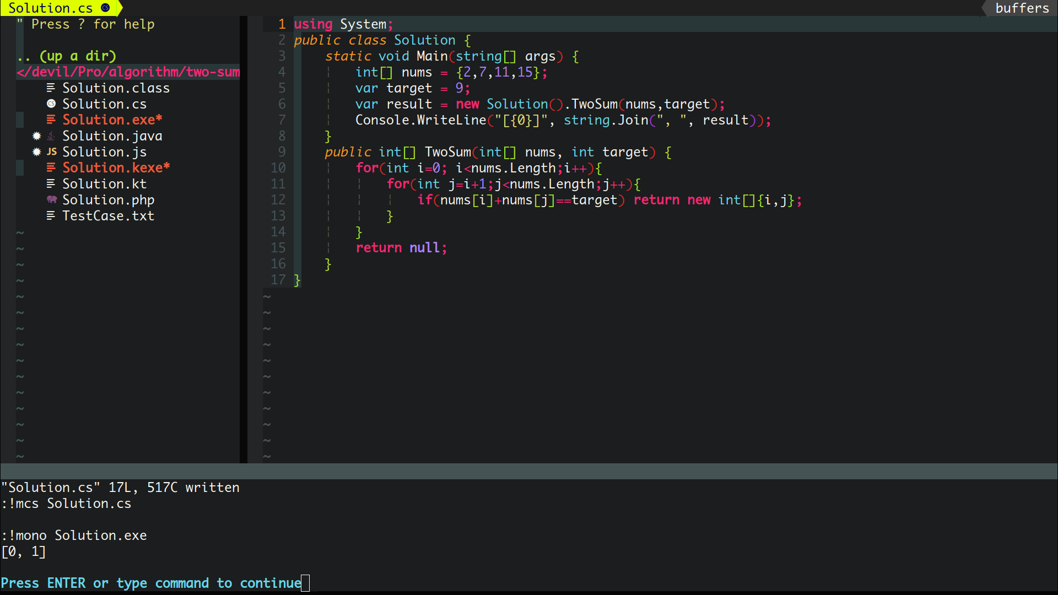Click the text file icon beside TestCase.txt
This screenshot has width=1058, height=595.
coord(51,216)
